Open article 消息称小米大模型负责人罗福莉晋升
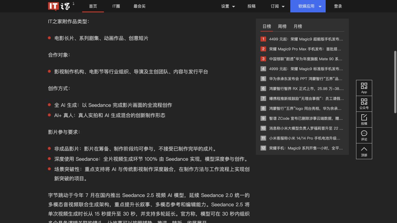 [x=306, y=128]
